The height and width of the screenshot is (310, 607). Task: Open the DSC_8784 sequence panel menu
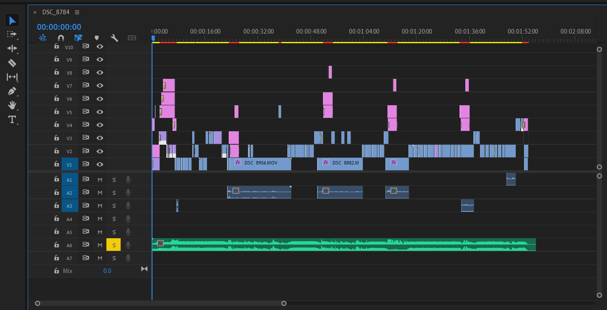(x=77, y=12)
